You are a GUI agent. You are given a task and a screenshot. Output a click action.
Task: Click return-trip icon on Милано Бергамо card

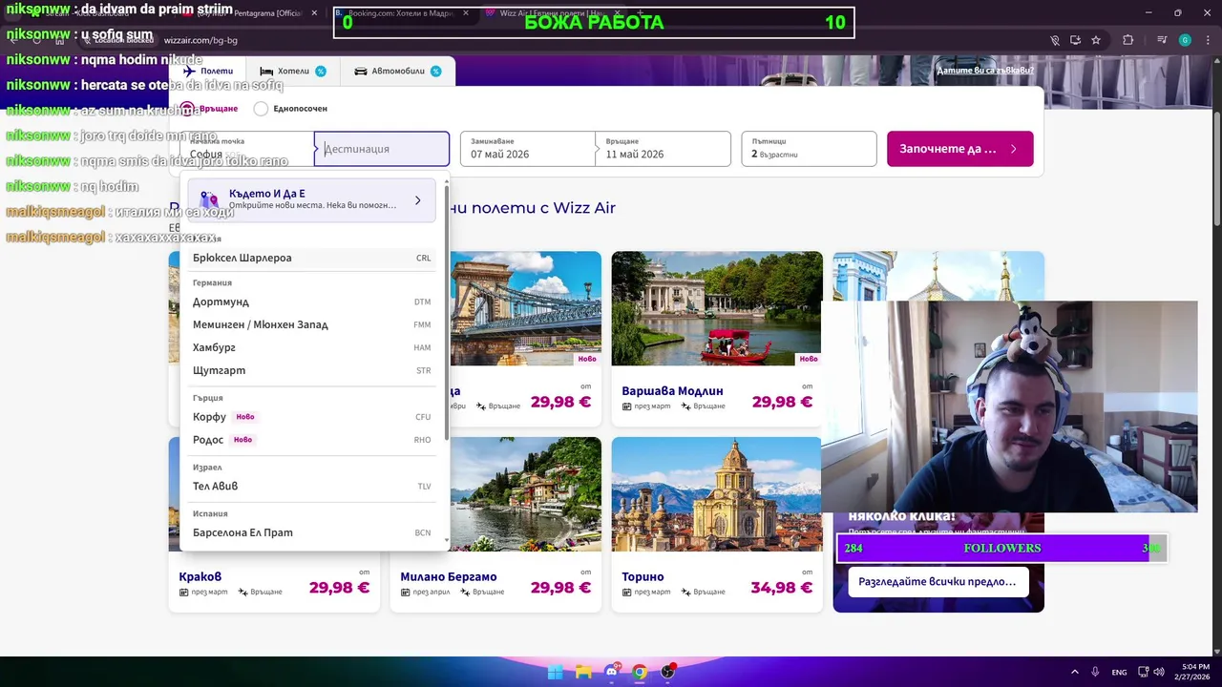point(465,592)
